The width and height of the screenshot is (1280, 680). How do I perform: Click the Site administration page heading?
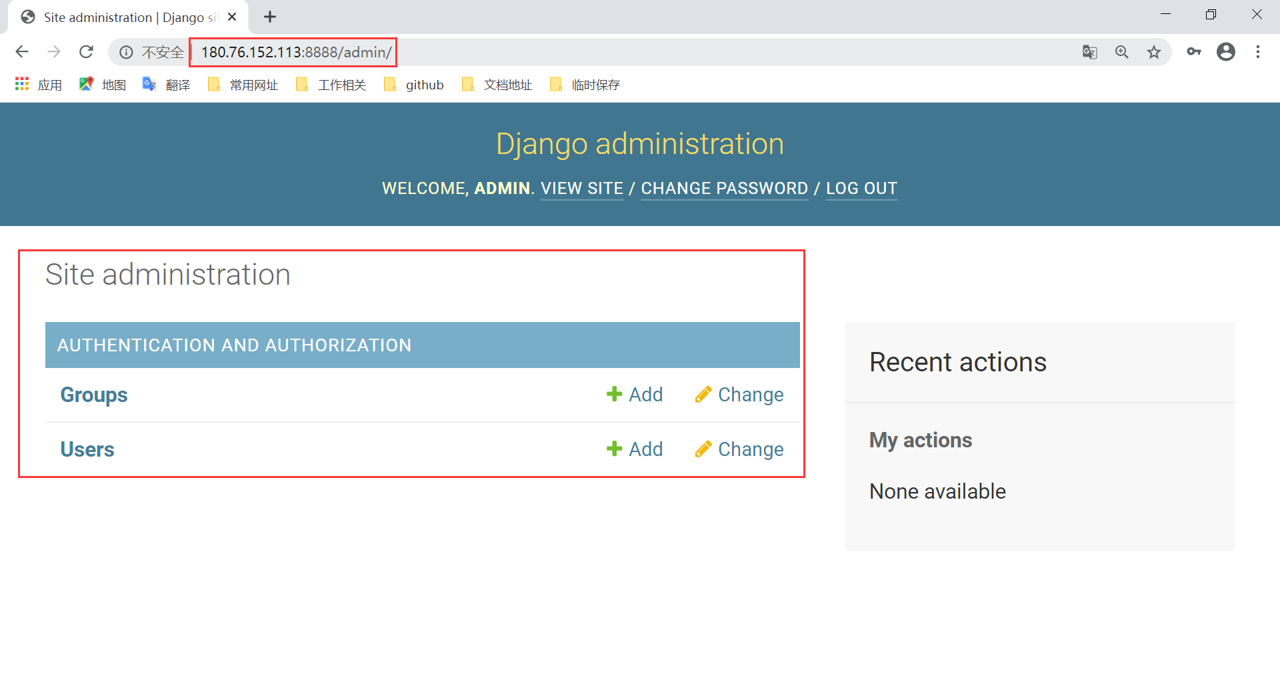click(x=168, y=275)
